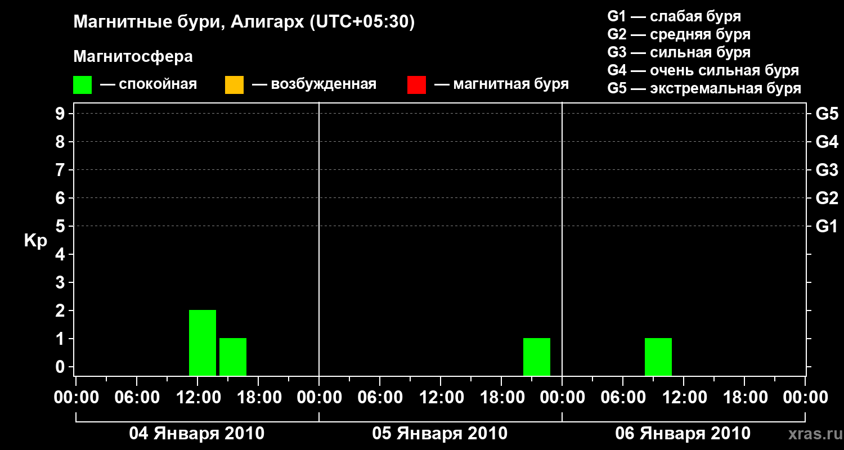Image resolution: width=844 pixels, height=450 pixels.
Task: Click the 'G4' label on the right axis
Action: coord(827,142)
